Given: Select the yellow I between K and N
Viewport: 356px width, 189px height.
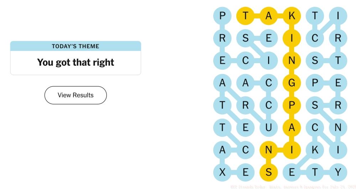Looking at the screenshot, I should (x=292, y=38).
